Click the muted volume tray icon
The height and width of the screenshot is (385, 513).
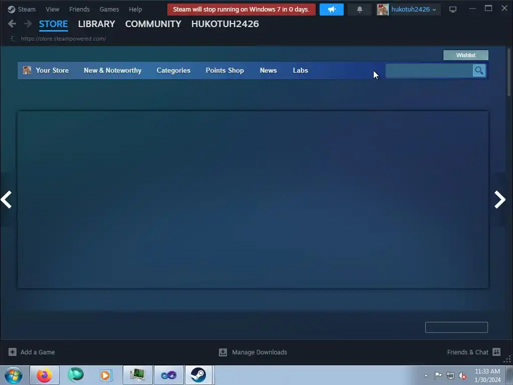(x=462, y=375)
